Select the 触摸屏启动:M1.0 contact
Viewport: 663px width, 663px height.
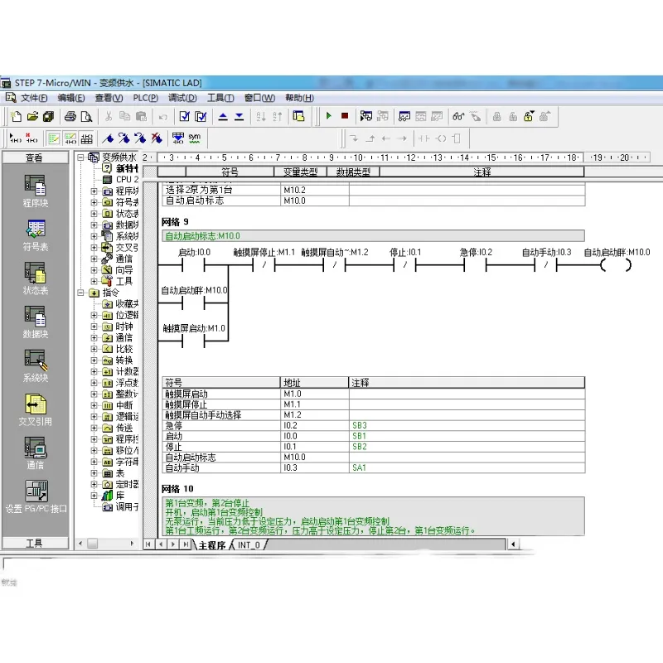pos(193,341)
